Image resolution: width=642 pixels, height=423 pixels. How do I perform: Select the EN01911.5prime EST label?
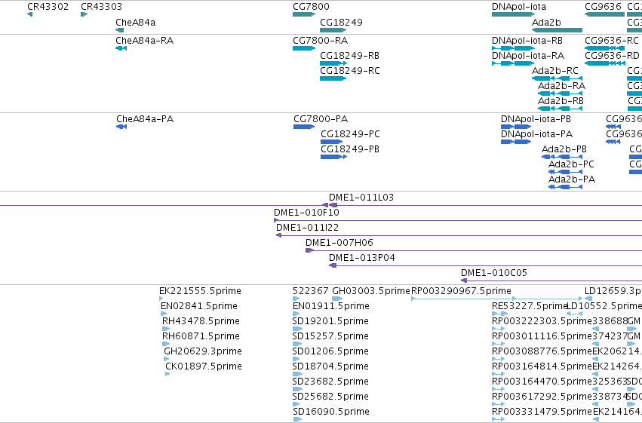(x=331, y=306)
